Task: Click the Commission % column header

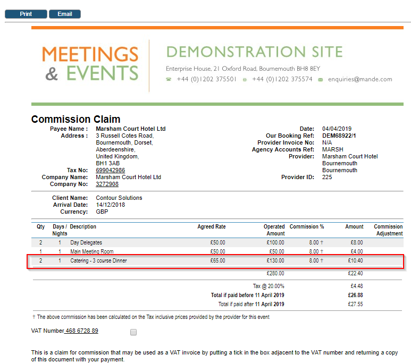Action: pos(307,226)
